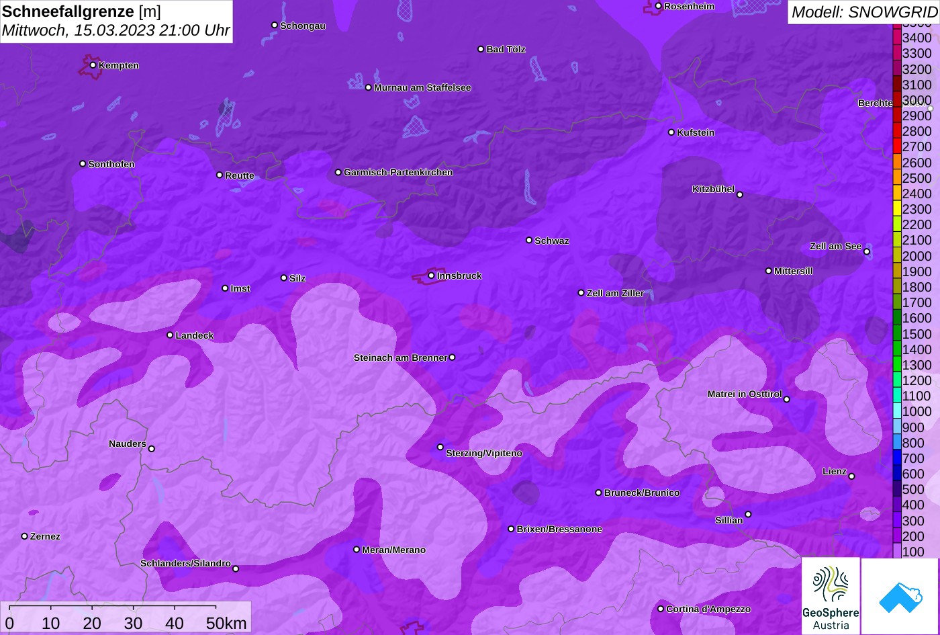Click the Nauders marker dot
Image resolution: width=940 pixels, height=635 pixels.
152,449
